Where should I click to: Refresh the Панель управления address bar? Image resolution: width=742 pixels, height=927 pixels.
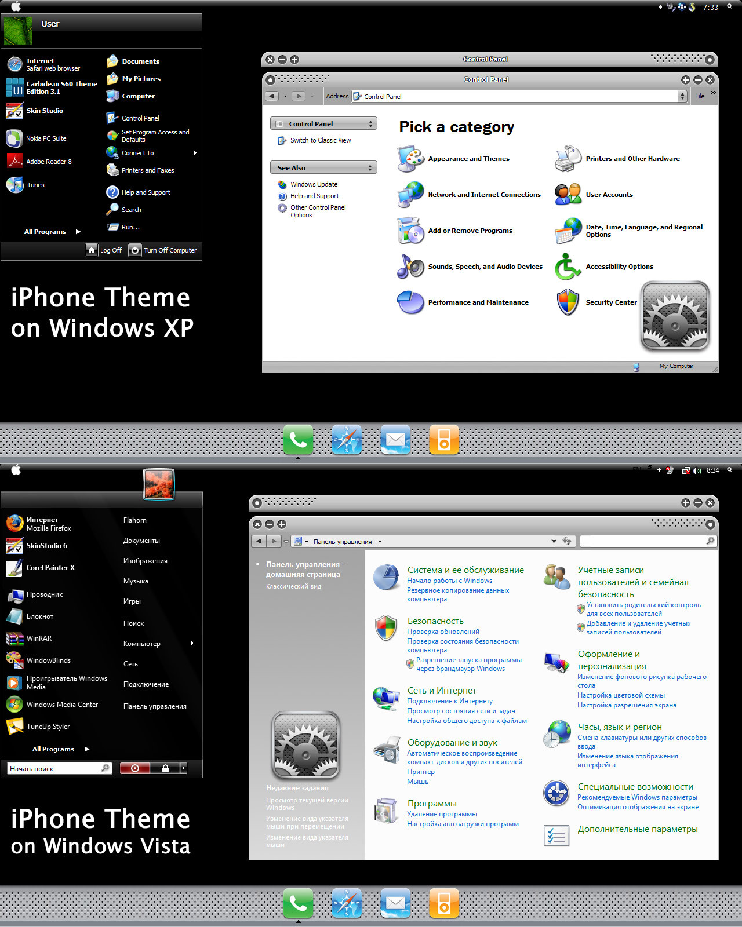(x=566, y=541)
